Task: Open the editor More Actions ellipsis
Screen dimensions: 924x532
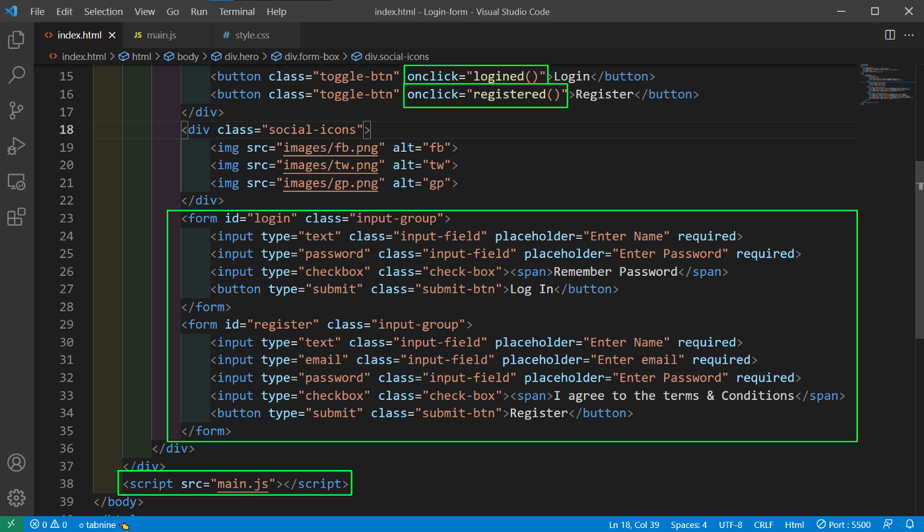Action: 909,35
